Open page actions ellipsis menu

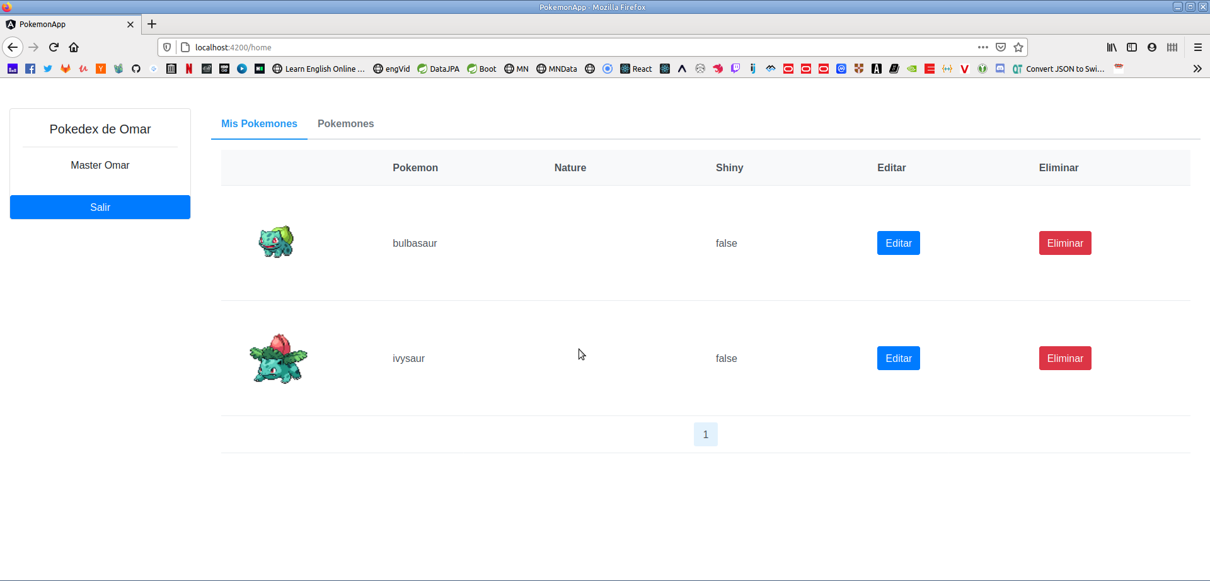click(x=983, y=47)
